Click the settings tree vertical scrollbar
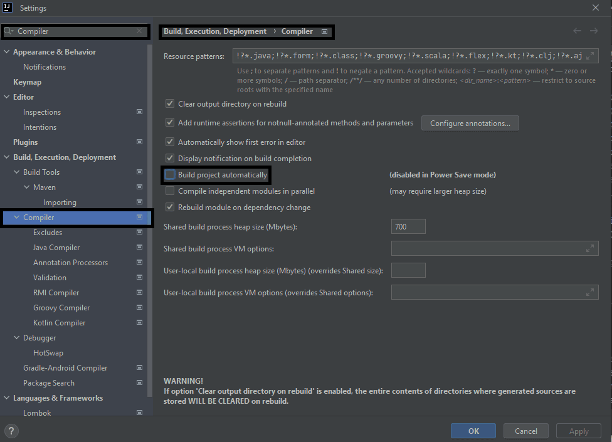Viewport: 612px width, 442px height. pos(150,221)
